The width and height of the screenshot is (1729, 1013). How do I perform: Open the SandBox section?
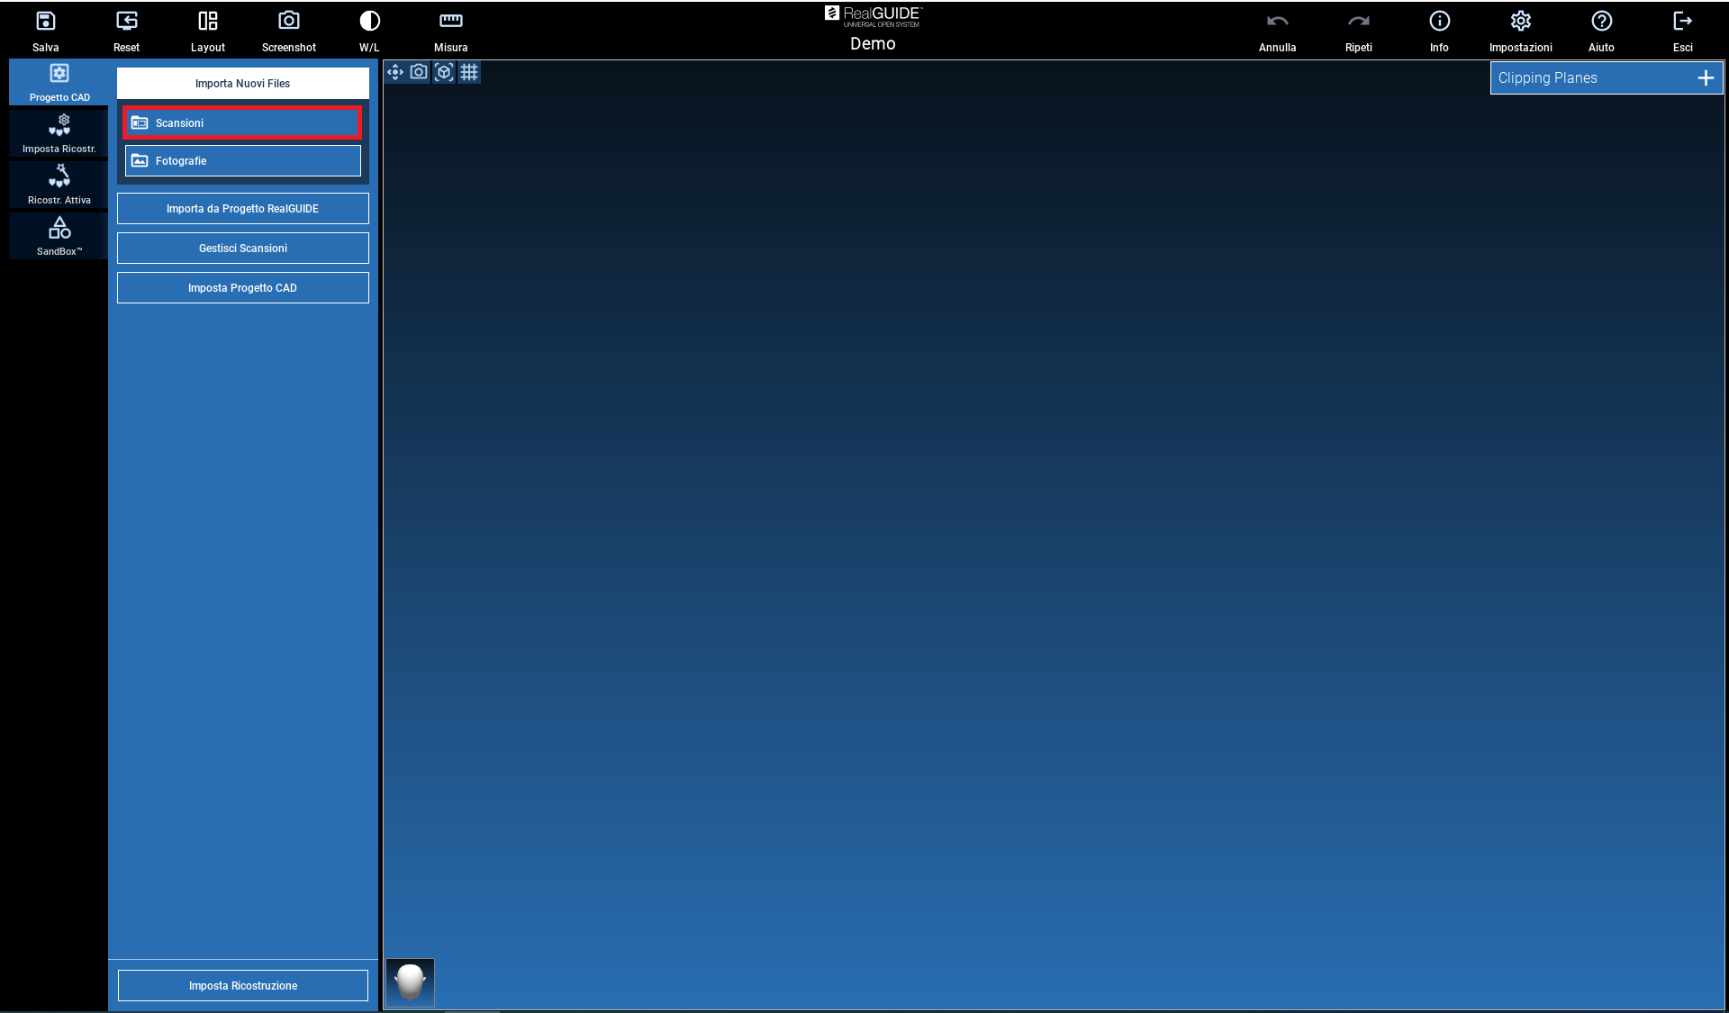(x=59, y=236)
